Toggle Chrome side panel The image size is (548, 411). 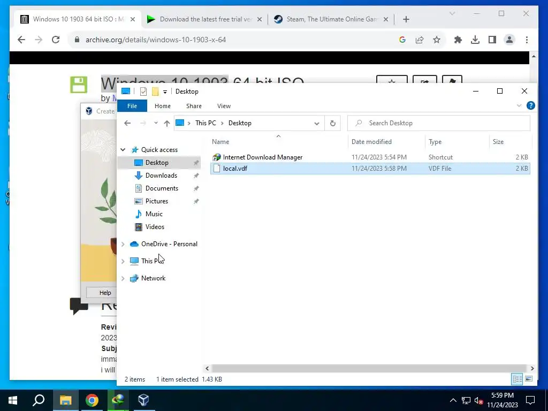[x=492, y=40]
